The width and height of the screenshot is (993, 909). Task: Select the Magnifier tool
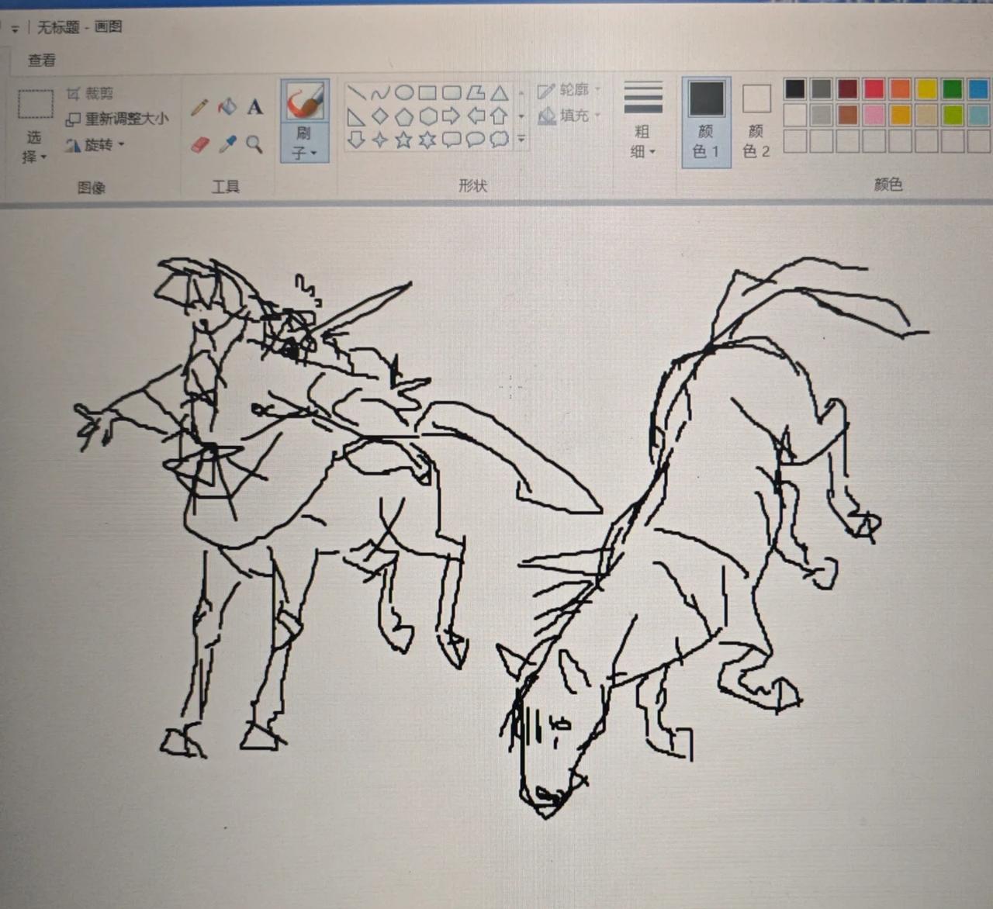click(x=254, y=144)
